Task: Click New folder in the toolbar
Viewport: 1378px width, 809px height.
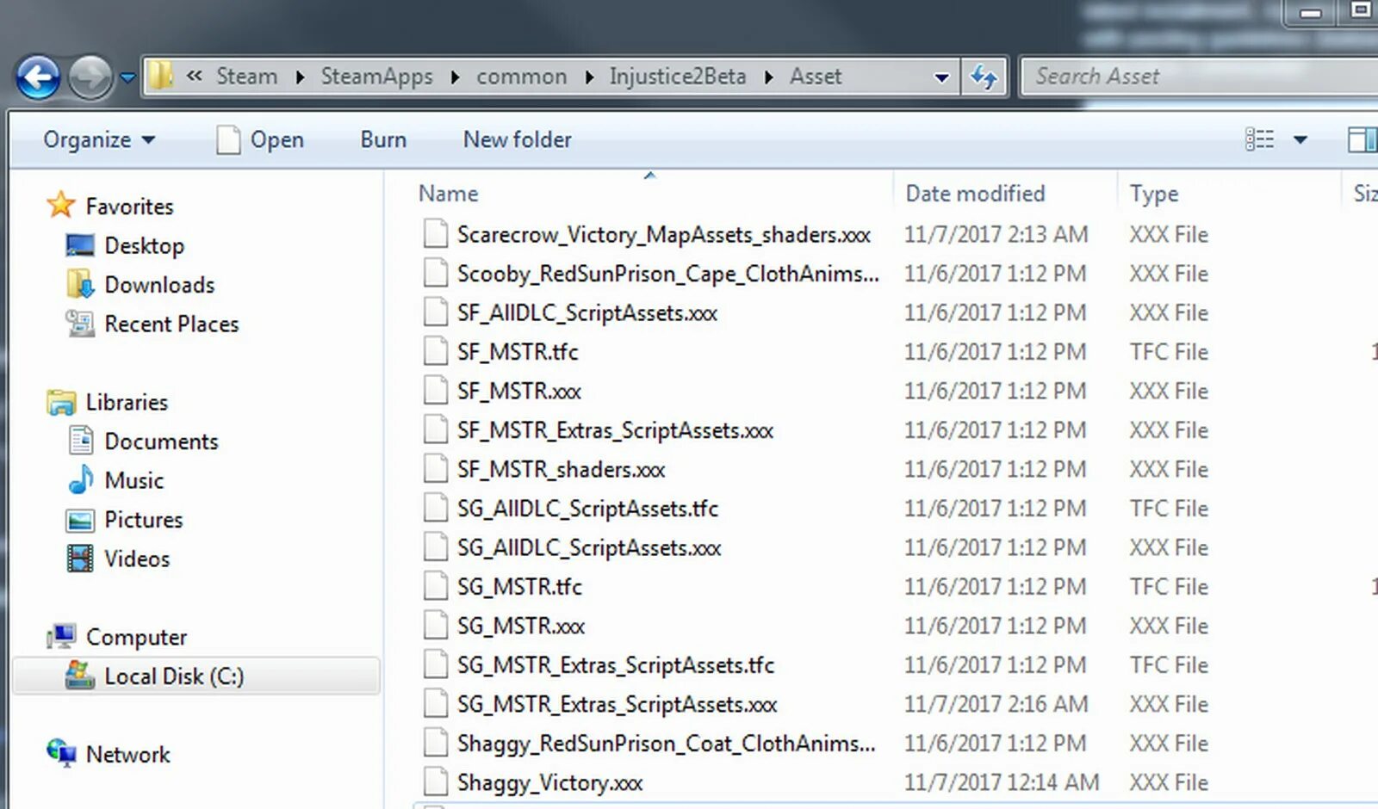Action: [x=517, y=139]
